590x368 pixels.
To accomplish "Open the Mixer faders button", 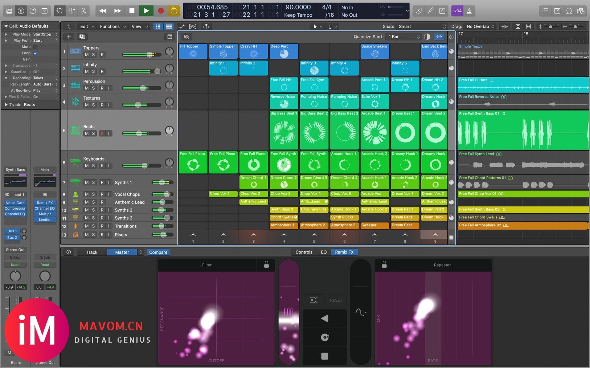I will click(x=71, y=11).
